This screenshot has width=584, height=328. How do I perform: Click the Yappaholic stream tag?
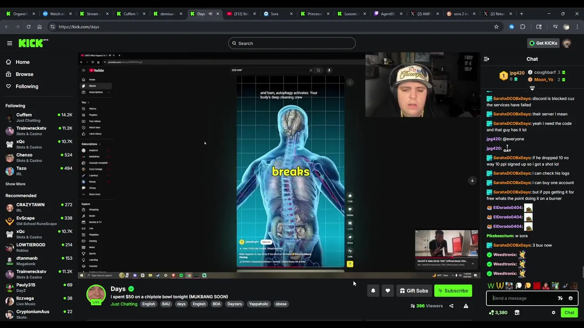(x=259, y=304)
